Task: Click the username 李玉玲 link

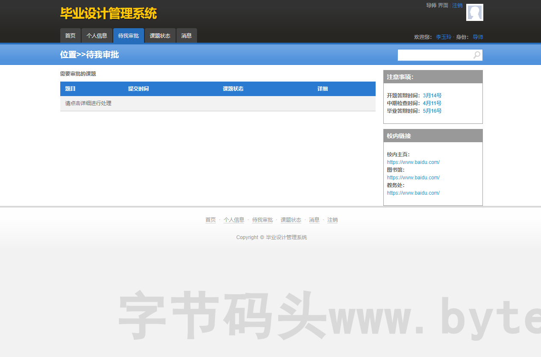Action: click(444, 37)
